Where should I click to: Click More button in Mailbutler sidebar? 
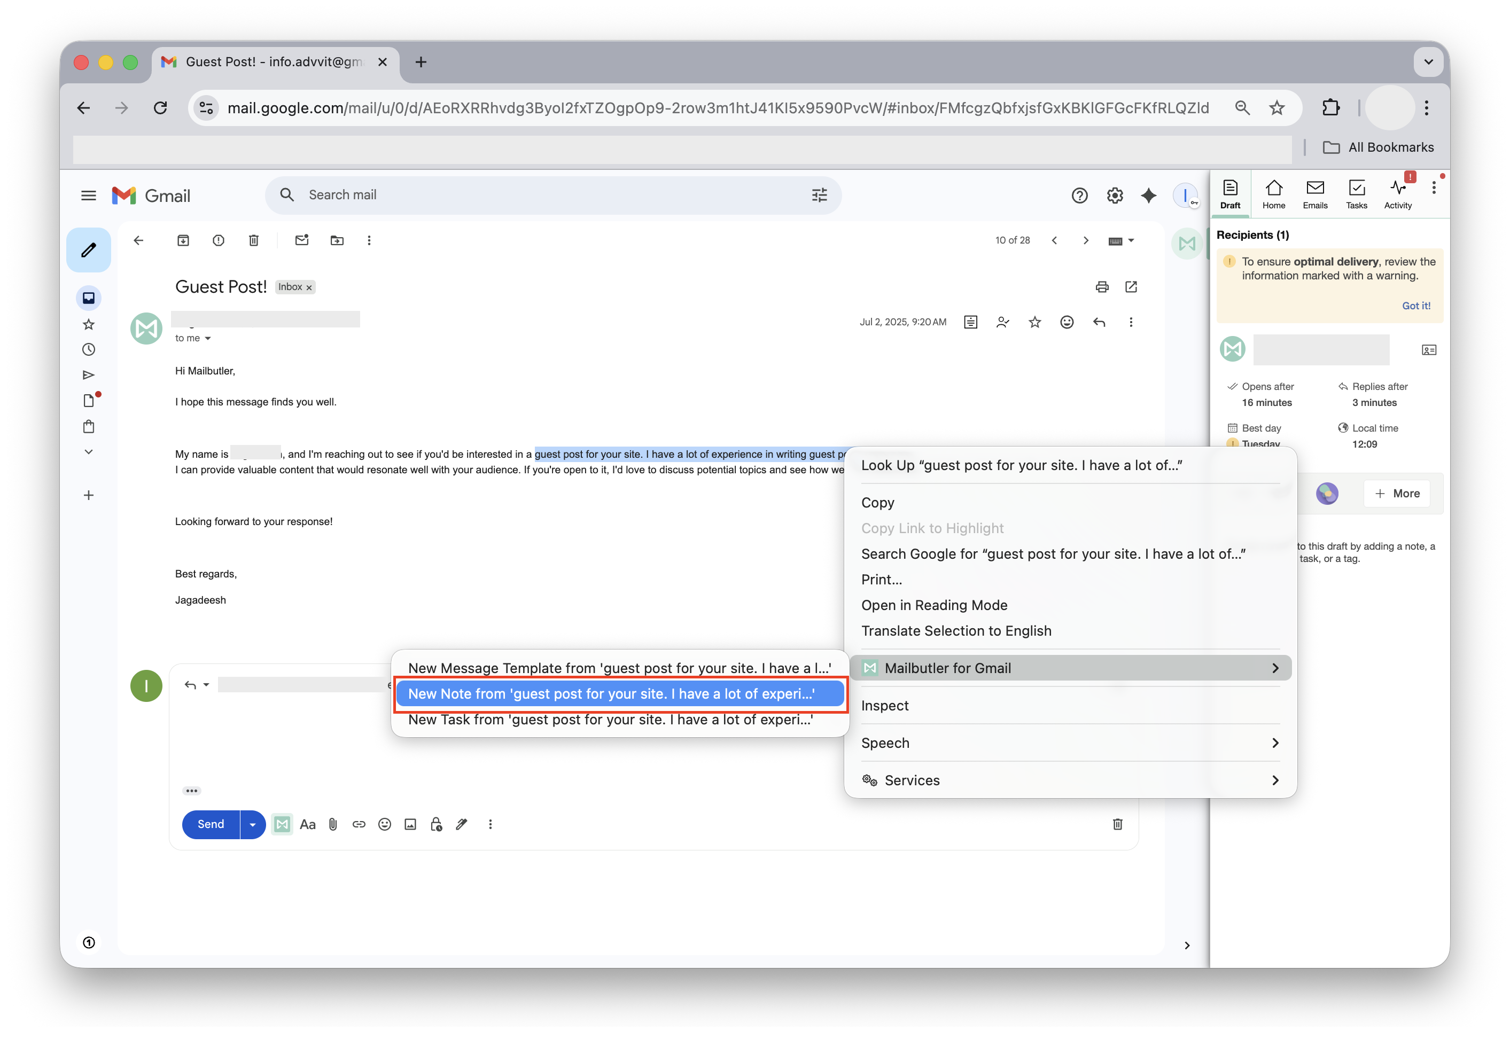1397,494
